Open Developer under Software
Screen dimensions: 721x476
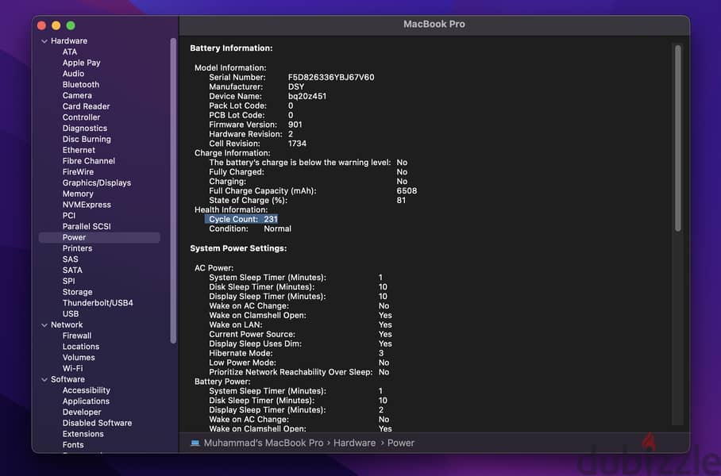point(82,413)
